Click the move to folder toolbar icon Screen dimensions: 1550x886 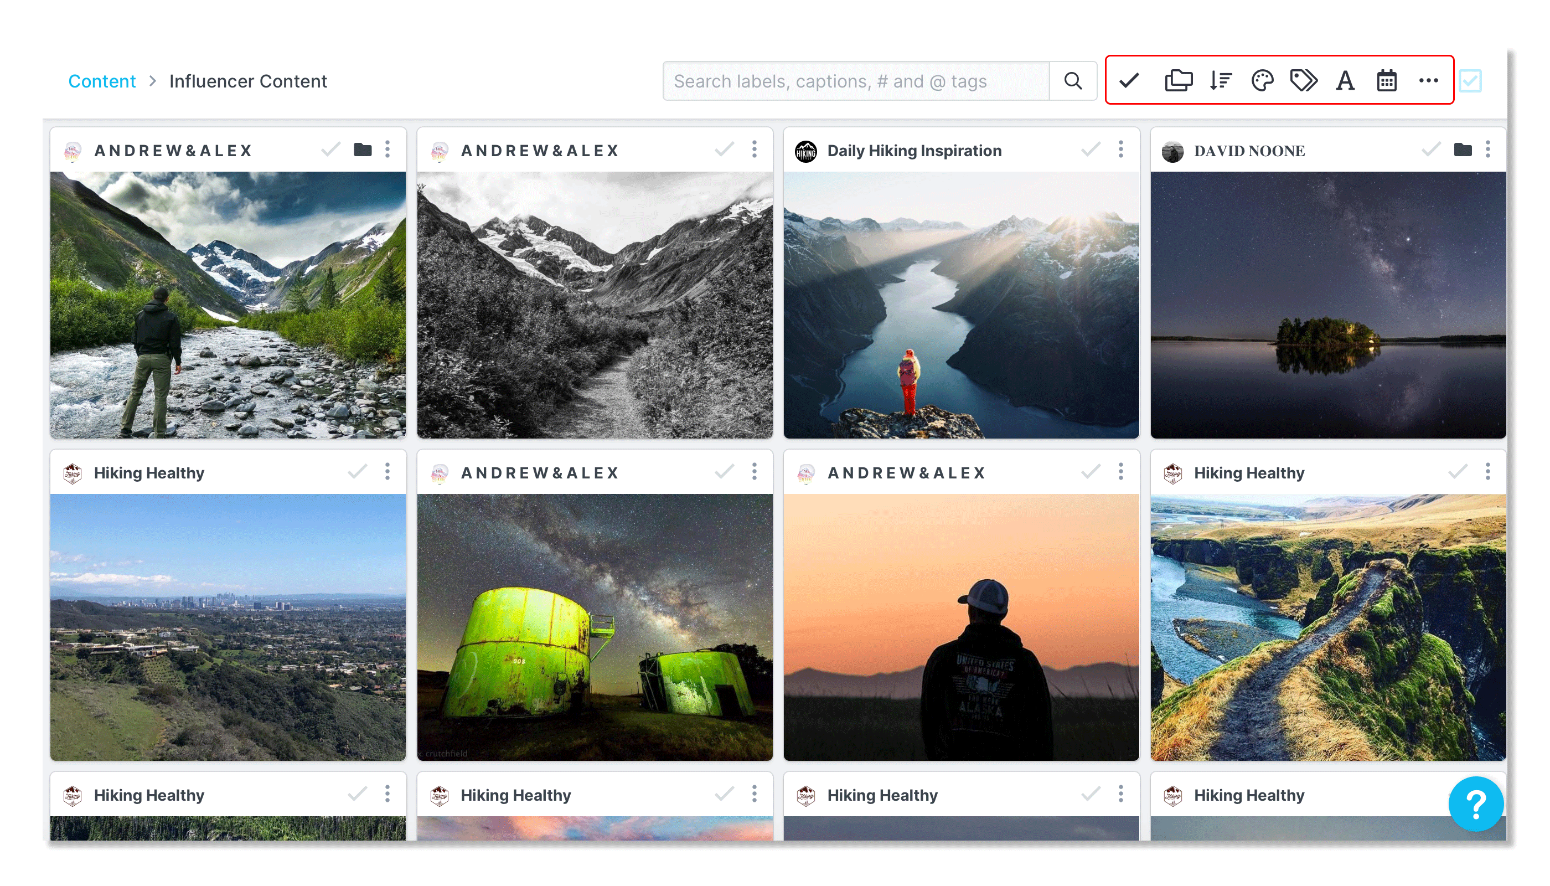[x=1179, y=80]
